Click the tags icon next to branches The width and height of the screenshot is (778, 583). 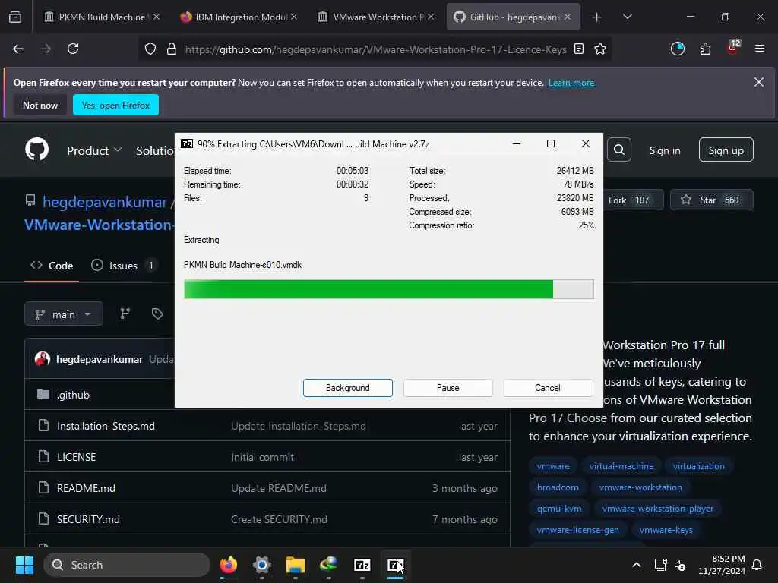[x=157, y=314]
